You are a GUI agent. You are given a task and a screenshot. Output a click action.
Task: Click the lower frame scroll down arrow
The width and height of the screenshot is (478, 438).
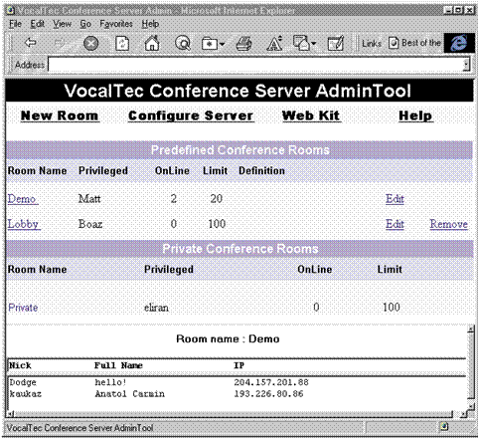point(470,406)
